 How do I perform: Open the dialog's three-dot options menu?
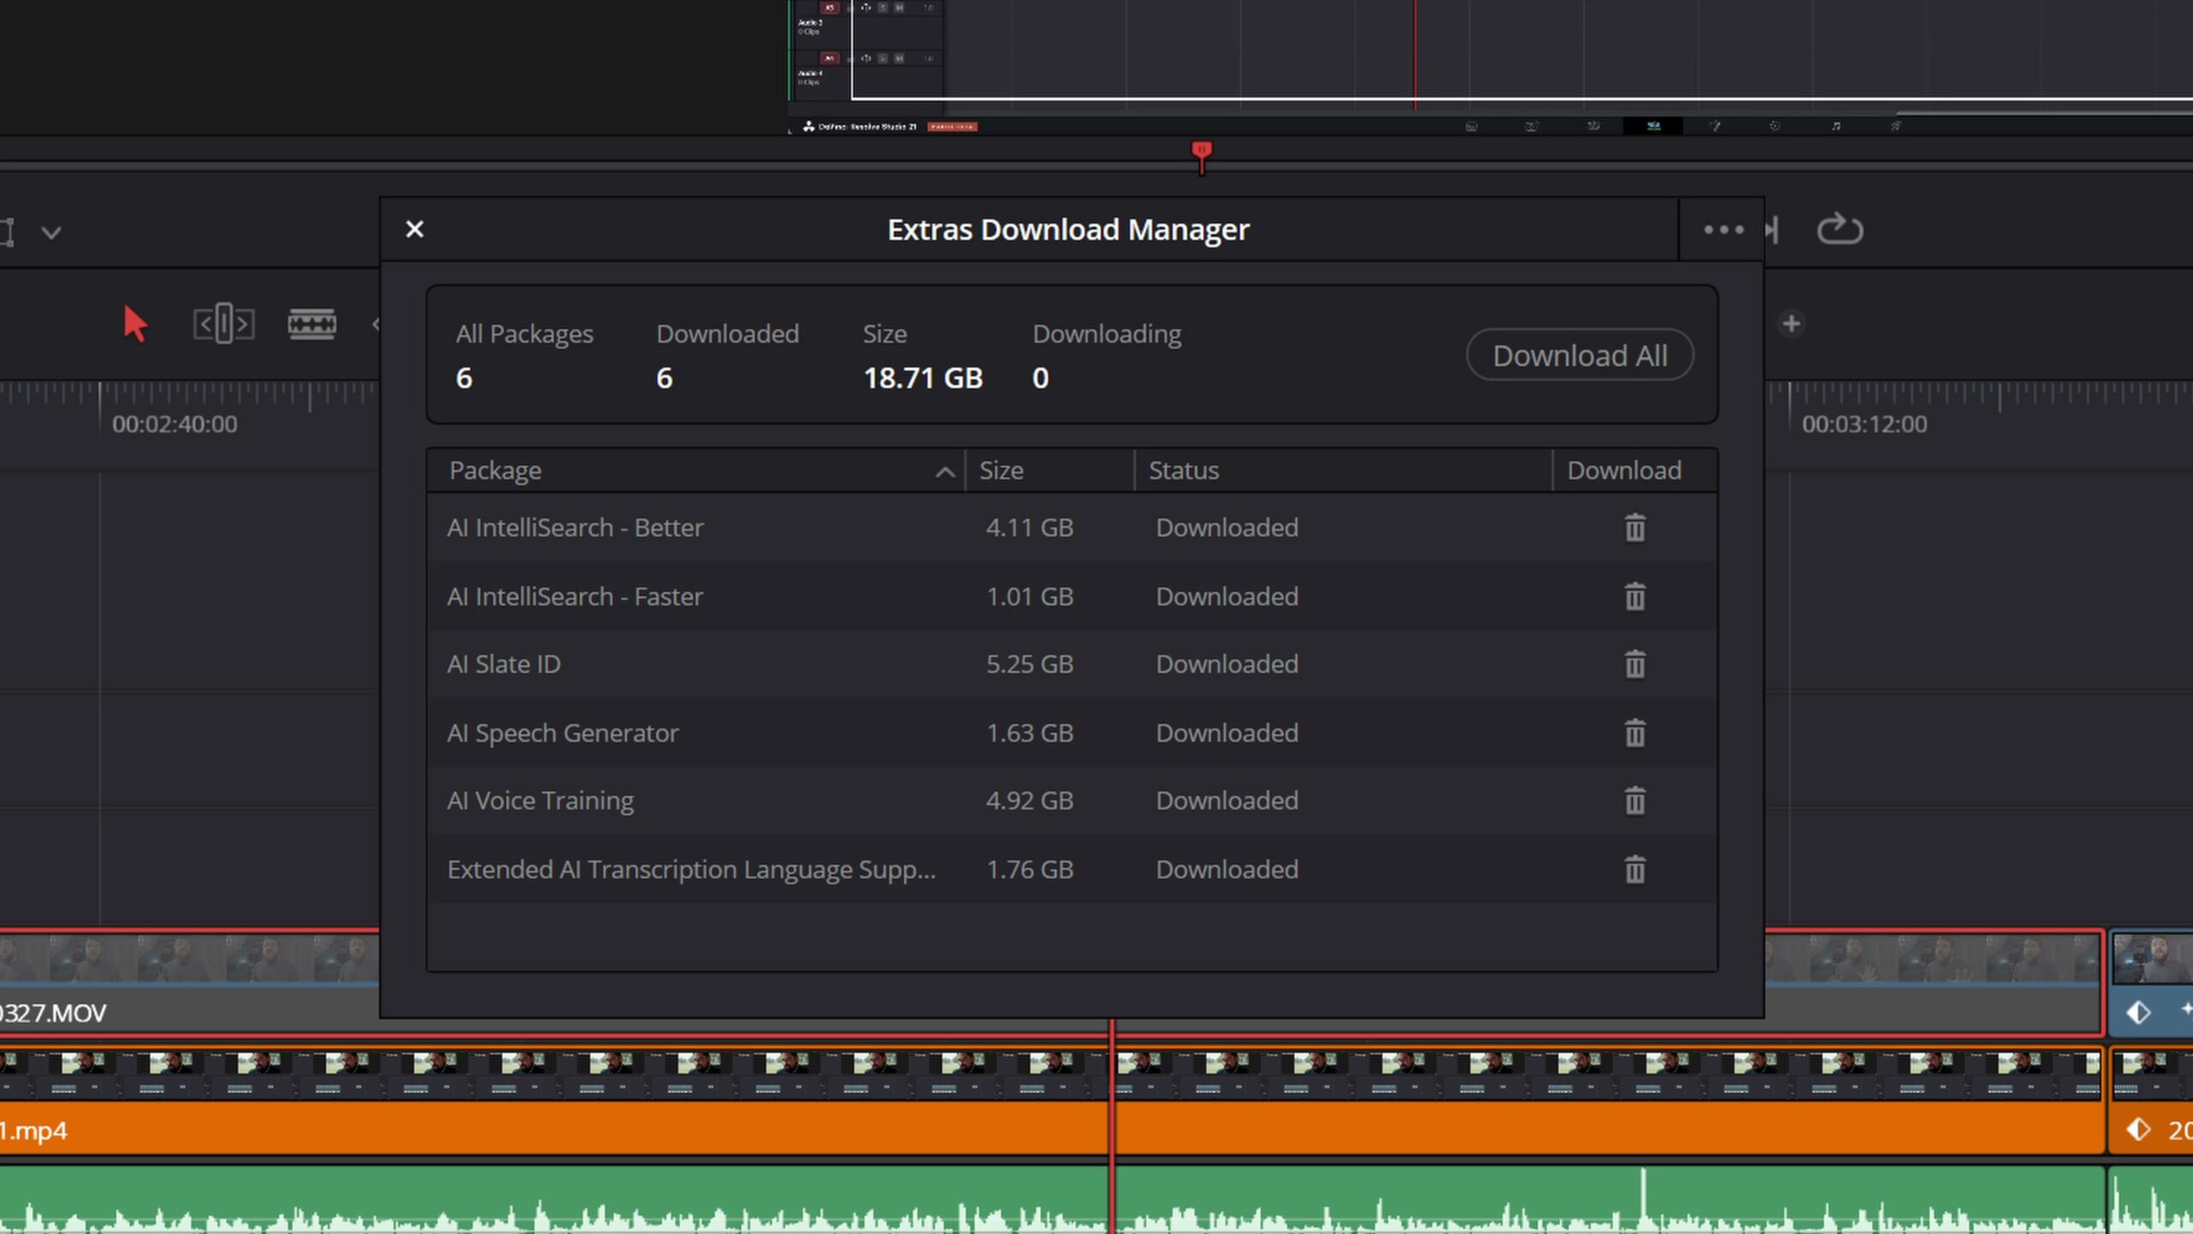[x=1724, y=230]
